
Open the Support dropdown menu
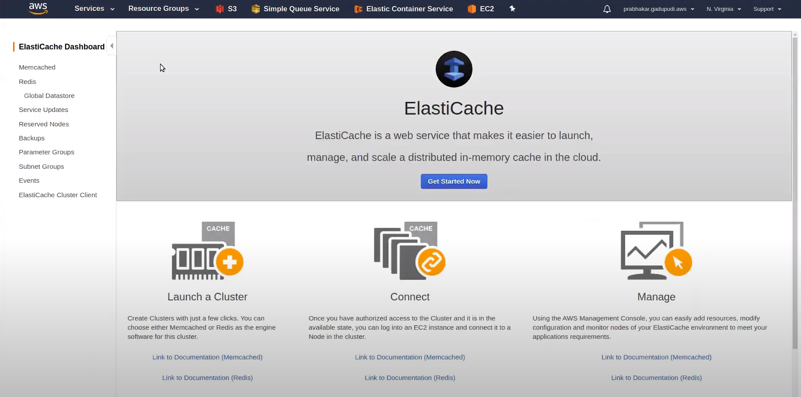point(767,9)
